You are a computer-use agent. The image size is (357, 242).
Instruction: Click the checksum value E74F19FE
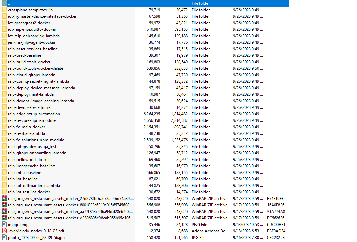click(275, 199)
